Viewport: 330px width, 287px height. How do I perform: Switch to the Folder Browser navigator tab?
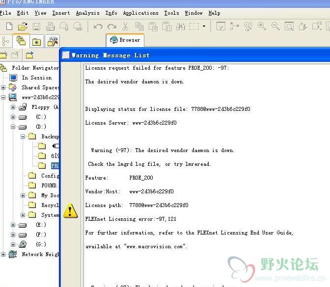point(21,41)
